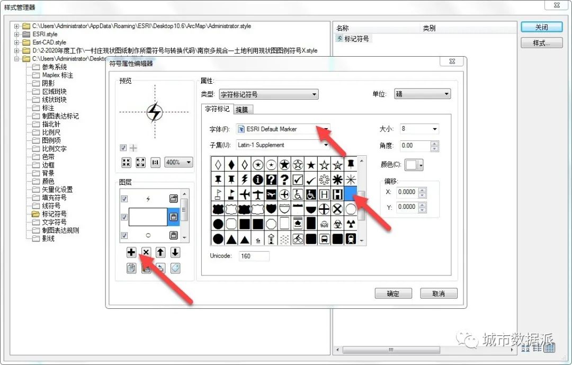Collapse the C:\Users\Administrator\Desktop style node
The image size is (572, 365).
click(x=17, y=59)
